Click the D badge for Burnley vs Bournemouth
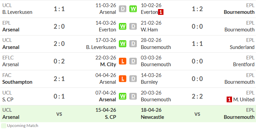This screenshot has width=256, height=131. point(133,79)
